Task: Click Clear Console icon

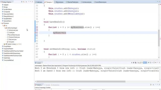Action: (138, 63)
